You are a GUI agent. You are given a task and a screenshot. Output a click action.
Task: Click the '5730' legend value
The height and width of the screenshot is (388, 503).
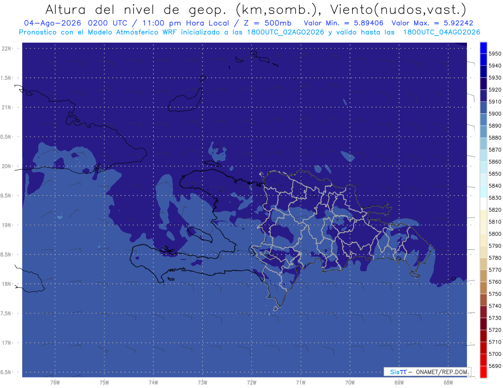[495, 318]
